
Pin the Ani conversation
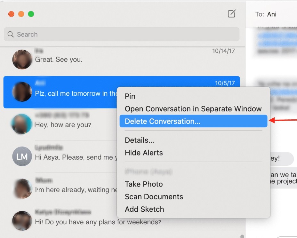coord(130,96)
